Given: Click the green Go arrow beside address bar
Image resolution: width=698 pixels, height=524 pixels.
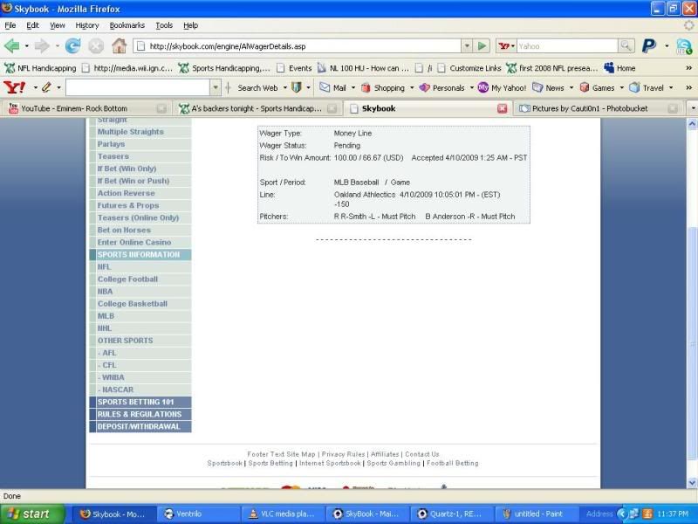Looking at the screenshot, I should [482, 46].
